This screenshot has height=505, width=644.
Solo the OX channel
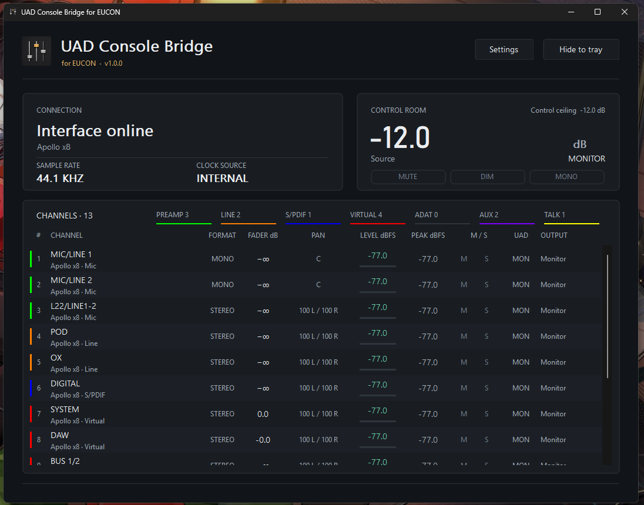coord(487,362)
